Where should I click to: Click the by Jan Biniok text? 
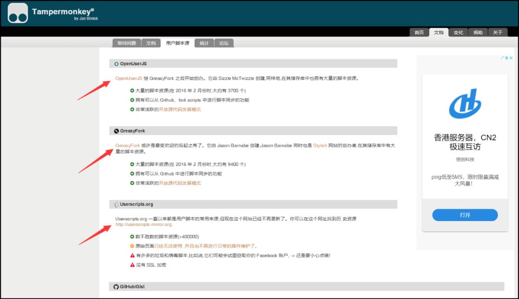[x=86, y=19]
